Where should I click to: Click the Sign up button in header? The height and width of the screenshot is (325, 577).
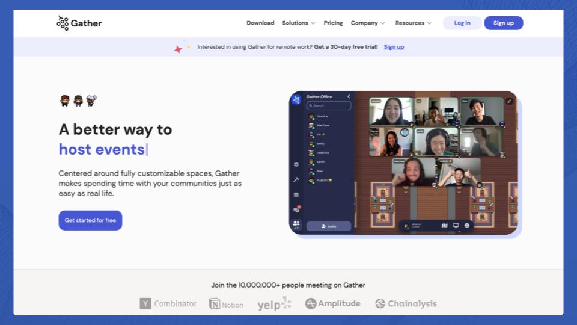coord(504,23)
